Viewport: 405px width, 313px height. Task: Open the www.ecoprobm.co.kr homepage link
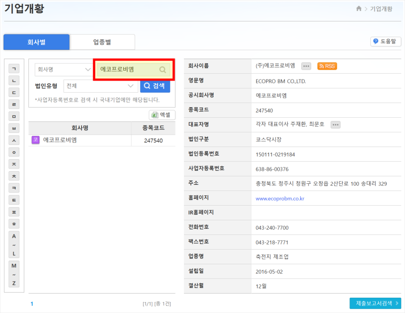280,198
